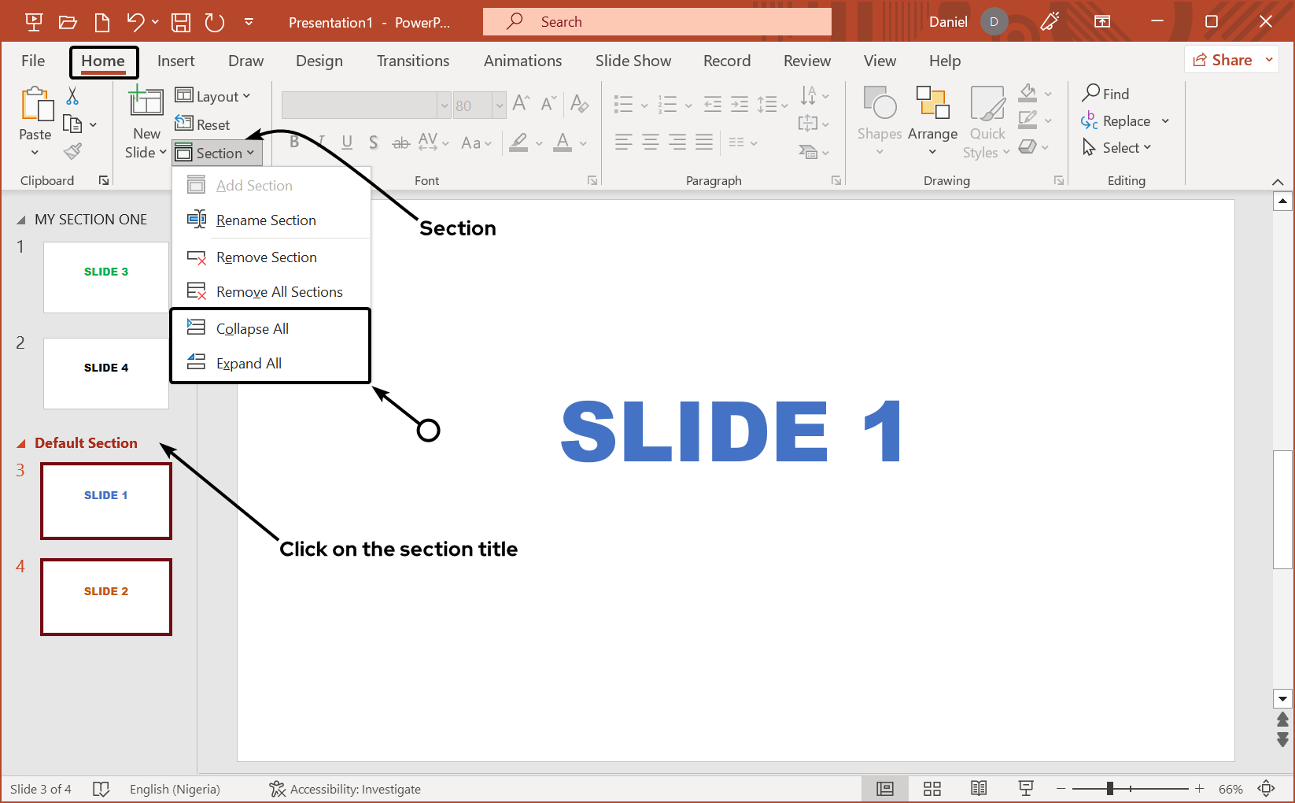Adjust the zoom slider handle

1109,789
